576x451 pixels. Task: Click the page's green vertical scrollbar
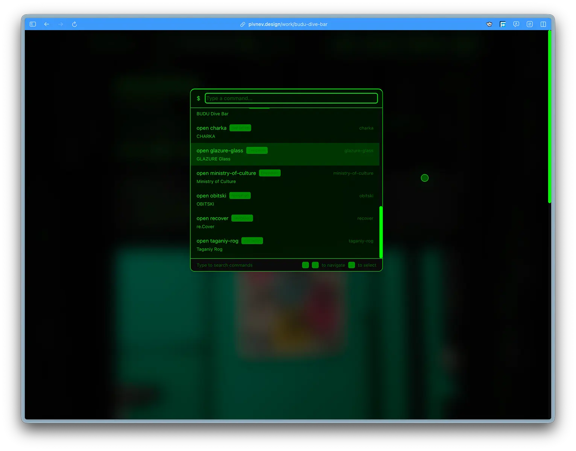(x=549, y=117)
